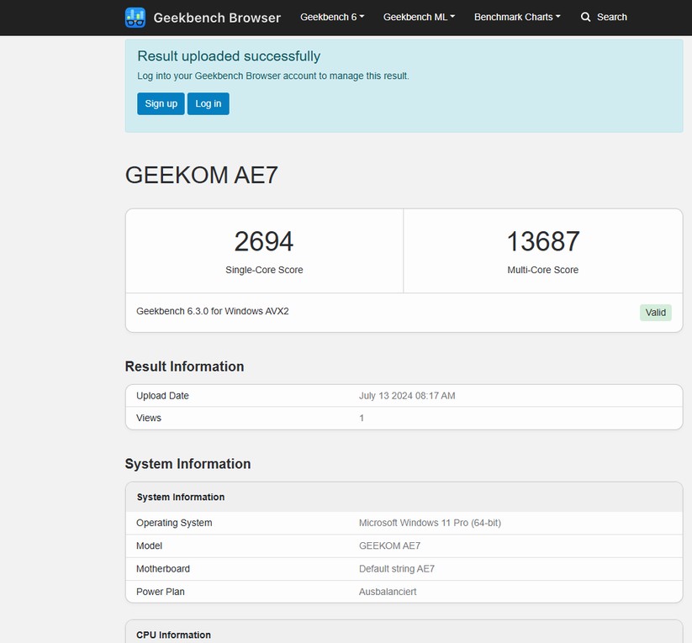Click the Valid status badge
The image size is (692, 643).
pyautogui.click(x=655, y=313)
